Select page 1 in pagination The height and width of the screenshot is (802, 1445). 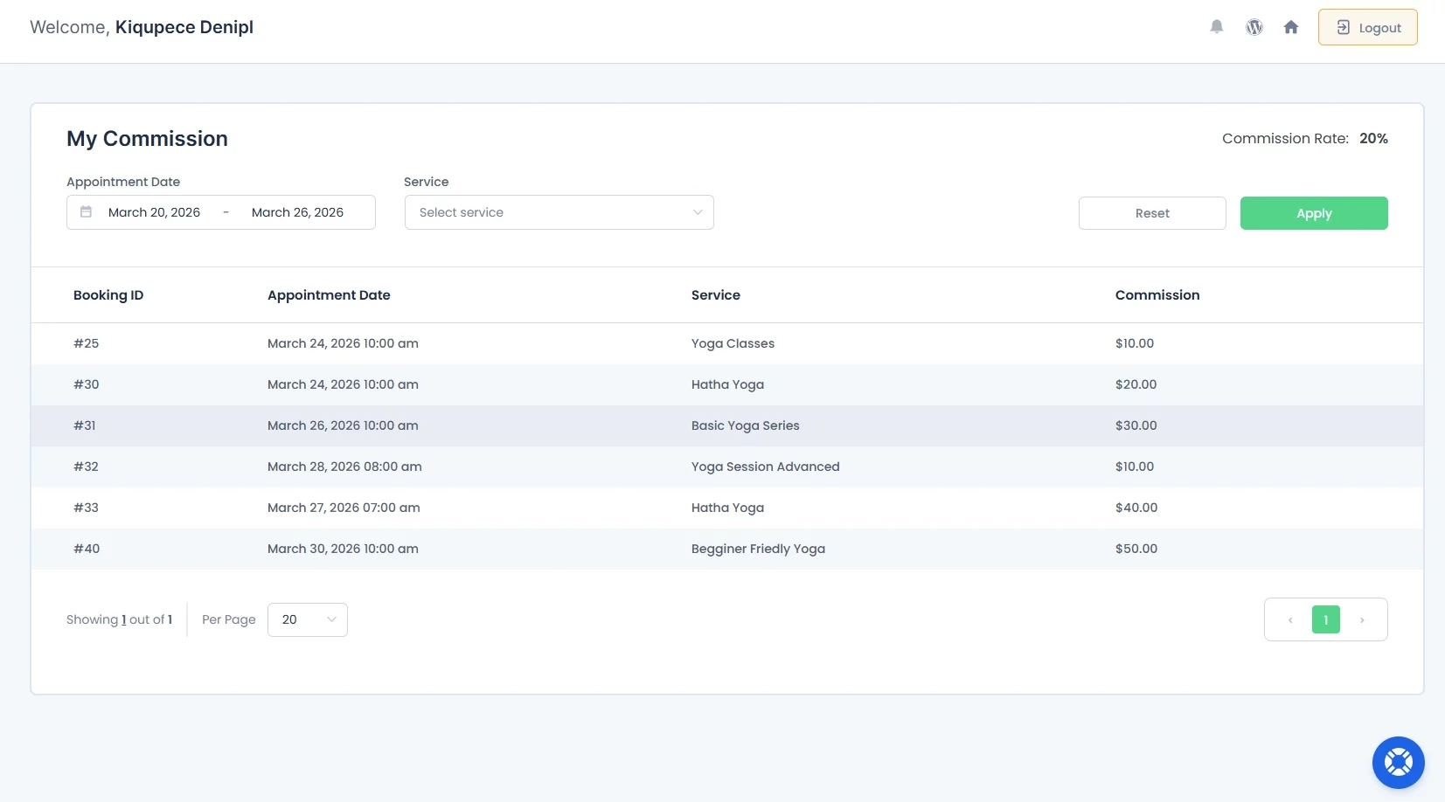point(1325,619)
